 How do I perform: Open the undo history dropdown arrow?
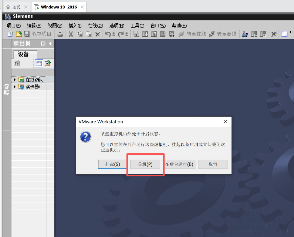[x=114, y=34]
